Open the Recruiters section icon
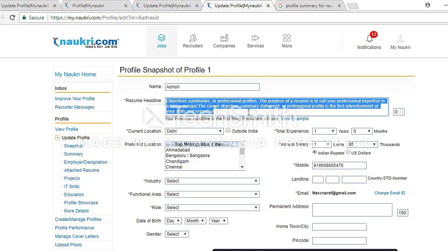This screenshot has height=251, width=448. pos(193,38)
